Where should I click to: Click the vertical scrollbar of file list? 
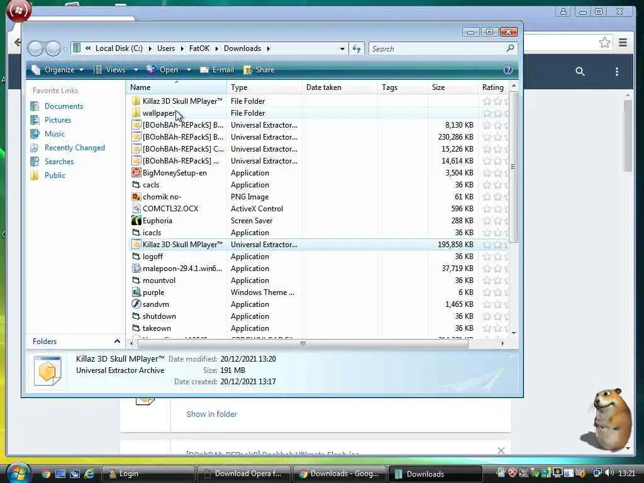coord(513,166)
